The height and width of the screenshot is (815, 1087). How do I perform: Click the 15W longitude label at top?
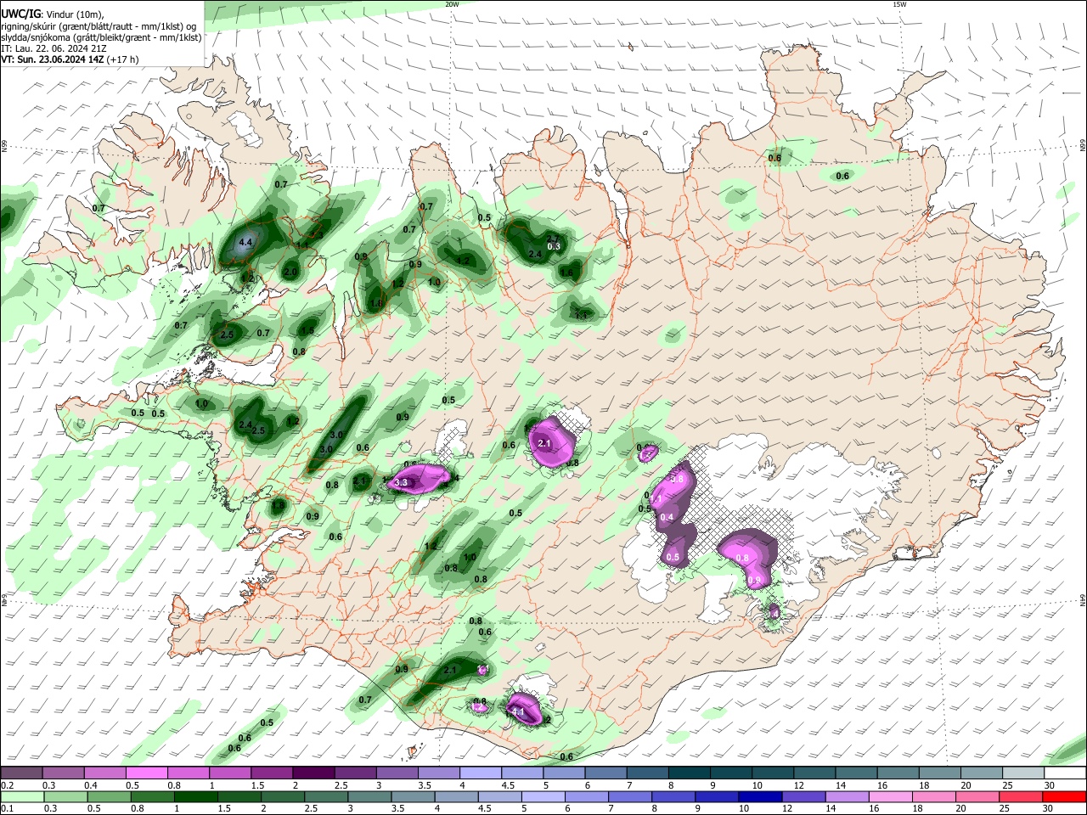point(898,4)
